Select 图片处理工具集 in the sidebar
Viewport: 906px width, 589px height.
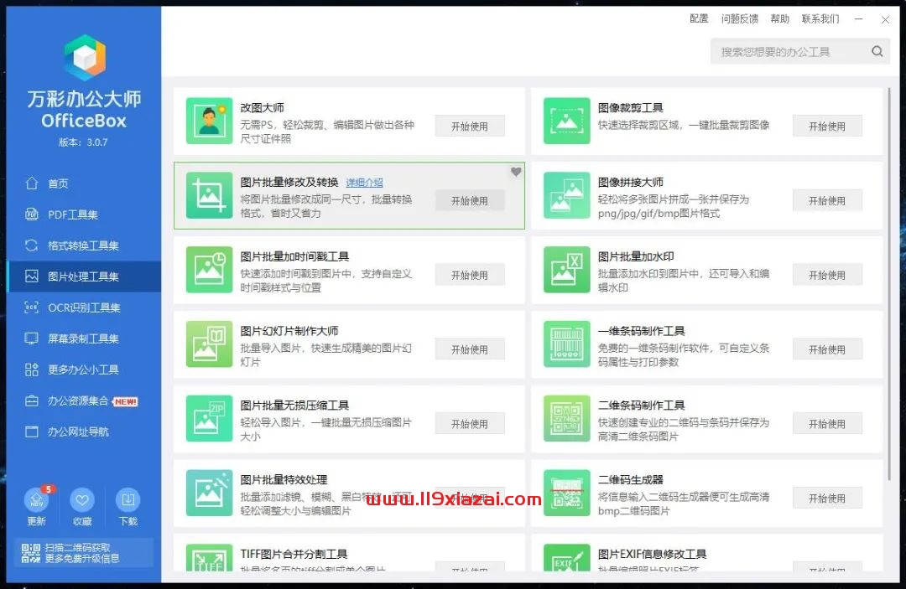[x=84, y=276]
